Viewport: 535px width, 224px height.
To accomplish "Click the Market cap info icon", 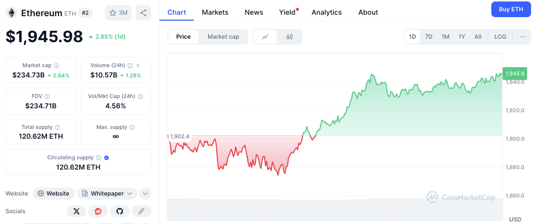I will [56, 66].
